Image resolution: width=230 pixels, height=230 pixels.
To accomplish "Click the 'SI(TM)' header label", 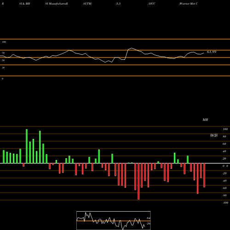I will (87, 4).
